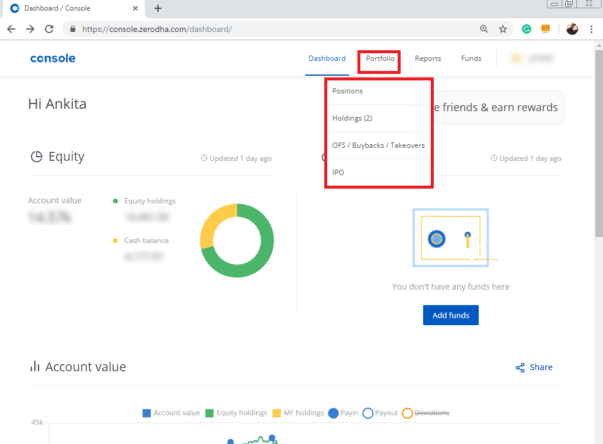Select IPO from Portfolio dropdown
Viewport: 603px width, 444px height.
[x=379, y=173]
